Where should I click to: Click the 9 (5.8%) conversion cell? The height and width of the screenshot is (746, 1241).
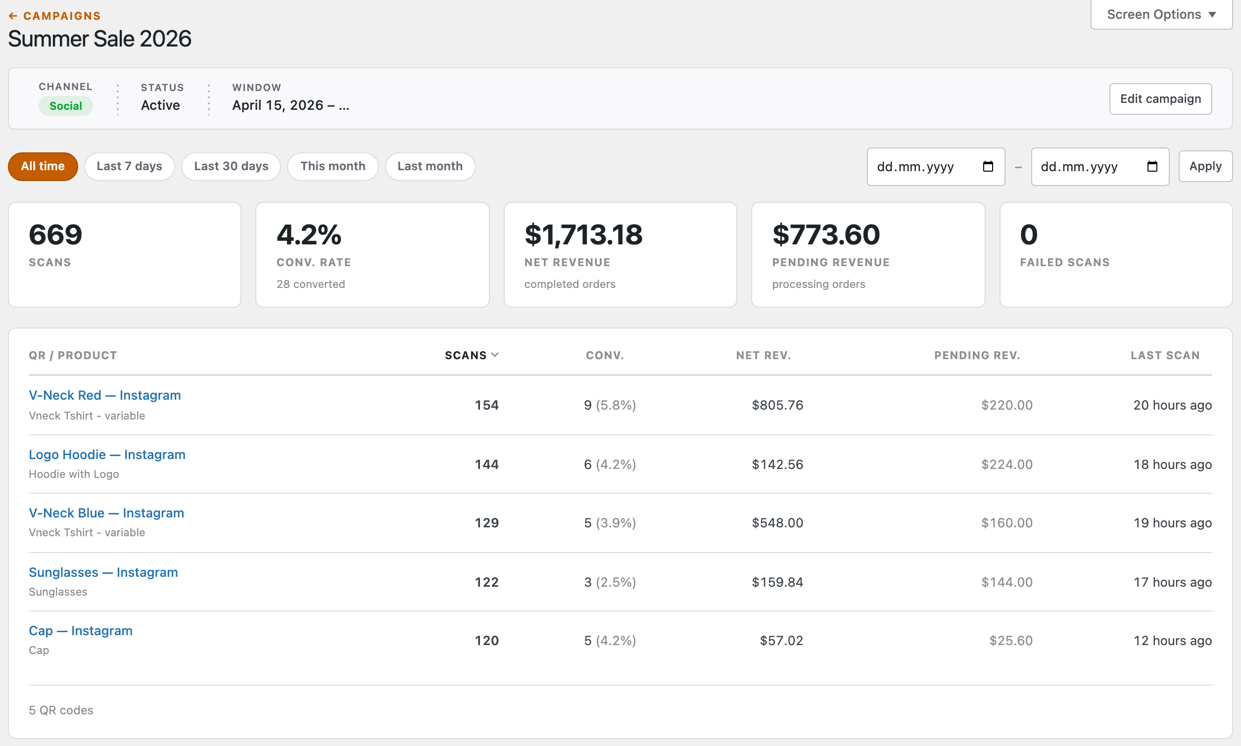point(610,405)
